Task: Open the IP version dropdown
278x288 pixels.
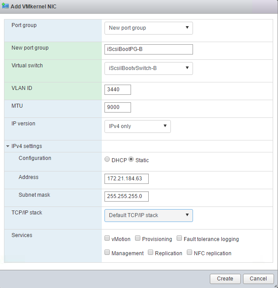Action: point(138,126)
